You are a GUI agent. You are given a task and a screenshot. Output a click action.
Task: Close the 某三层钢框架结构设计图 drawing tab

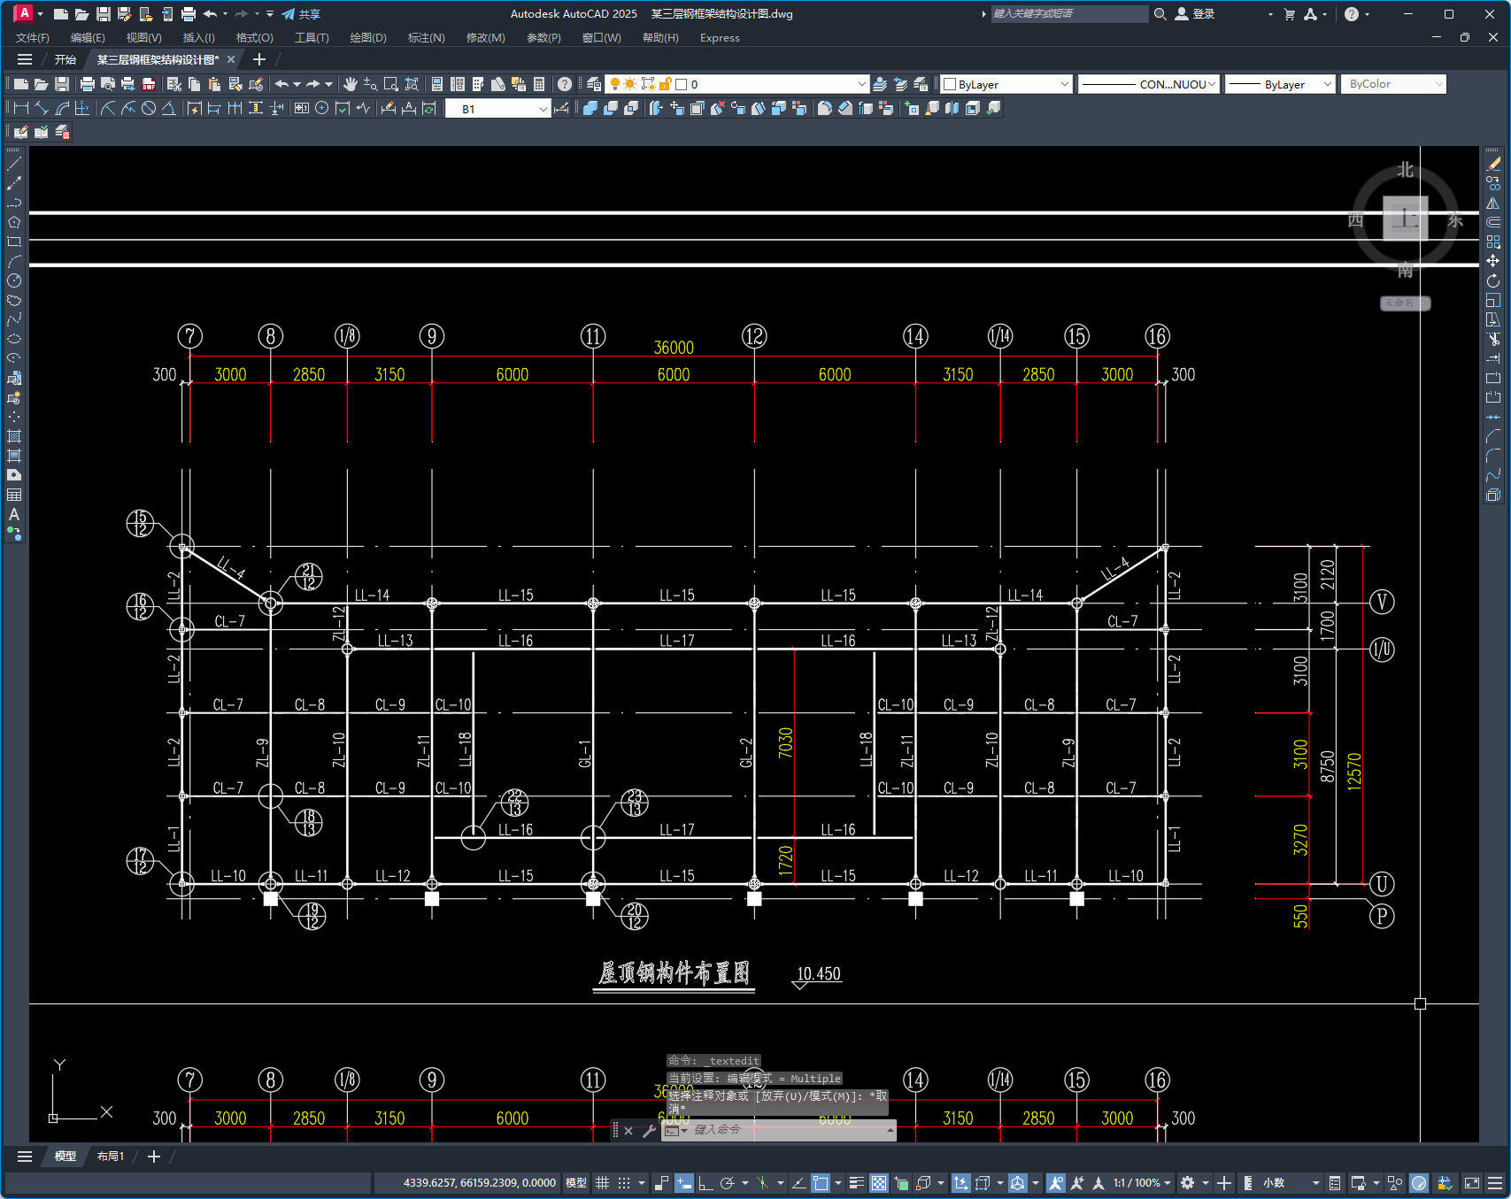[231, 59]
